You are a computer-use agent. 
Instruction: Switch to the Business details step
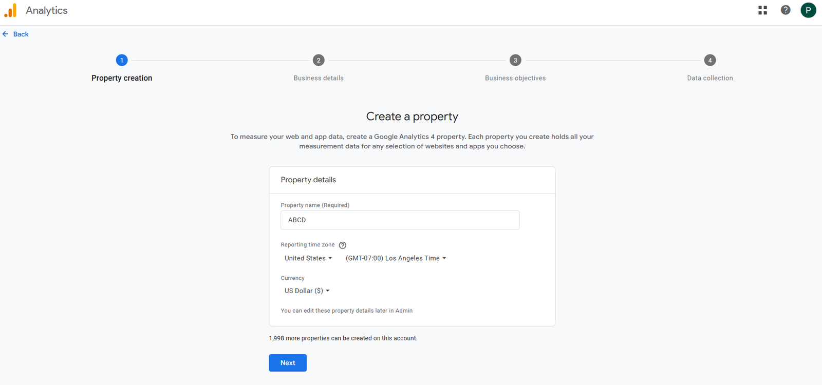(x=319, y=78)
